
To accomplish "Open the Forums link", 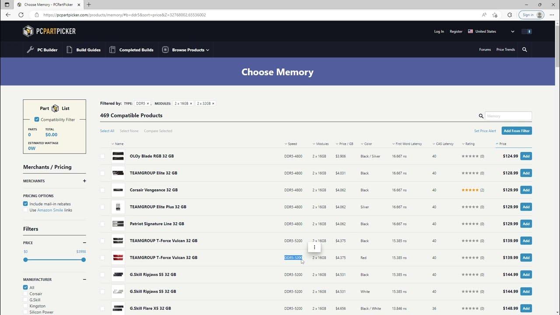I will pos(485,49).
